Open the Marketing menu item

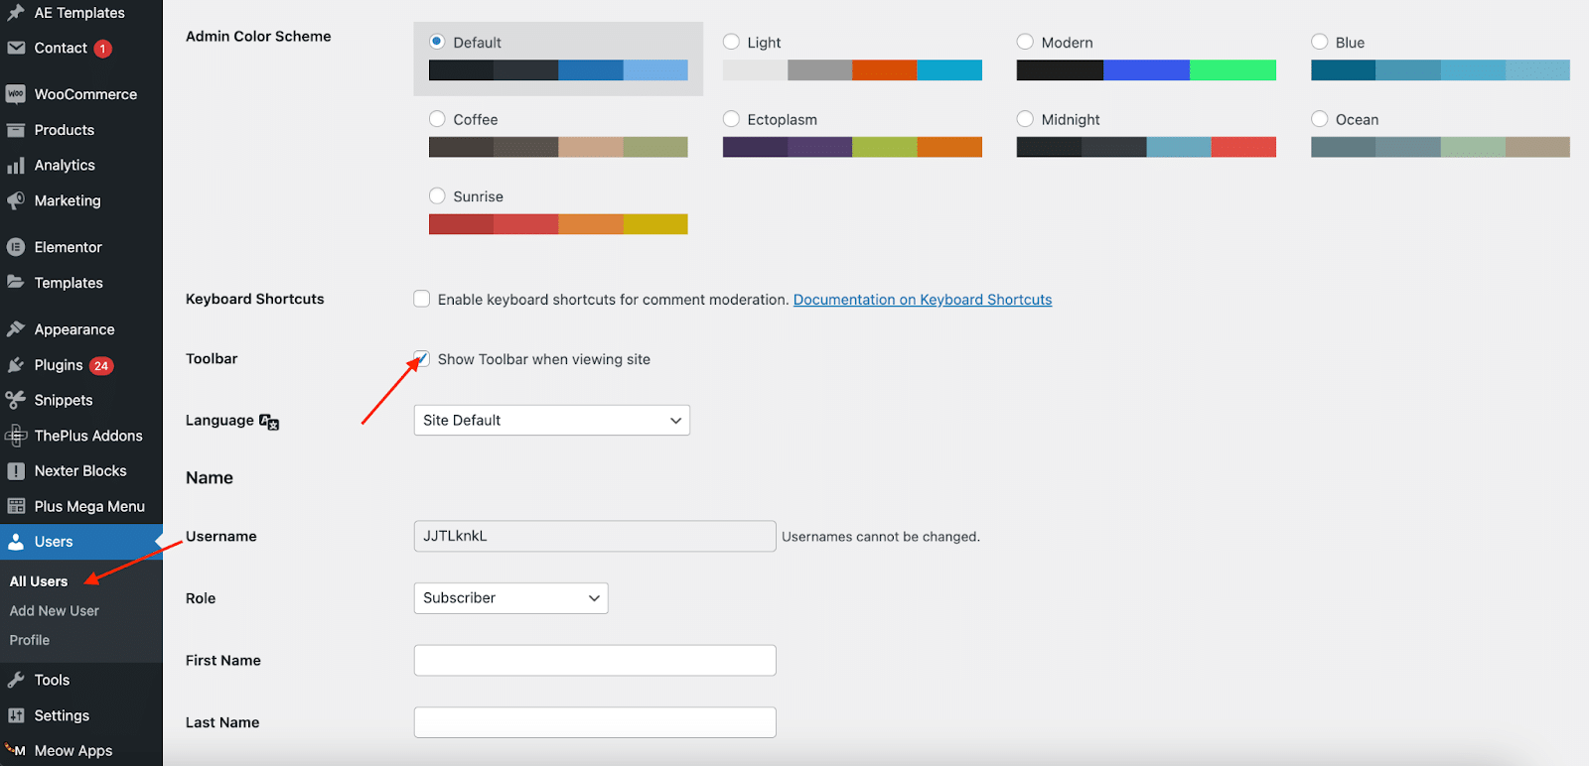tap(68, 200)
